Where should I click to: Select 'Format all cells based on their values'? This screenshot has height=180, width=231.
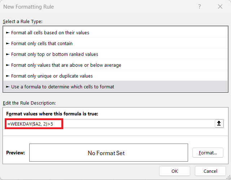(115, 32)
